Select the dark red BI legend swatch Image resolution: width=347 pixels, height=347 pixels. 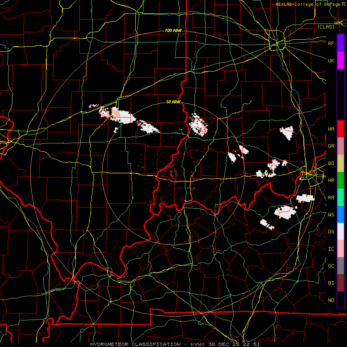click(x=340, y=283)
